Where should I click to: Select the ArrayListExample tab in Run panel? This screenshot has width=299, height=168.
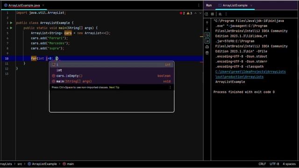[235, 5]
